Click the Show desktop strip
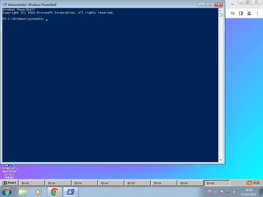Viewport: 263px width, 197px height. tap(261, 192)
